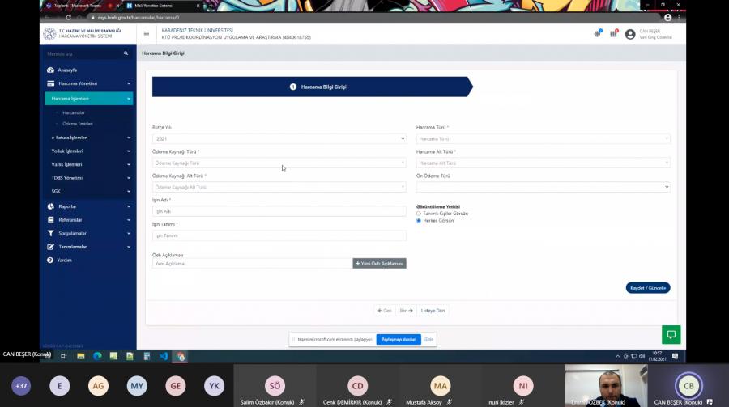Expand the e-Fatura İşlemleri sidebar menu
729x407 pixels.
coord(89,138)
